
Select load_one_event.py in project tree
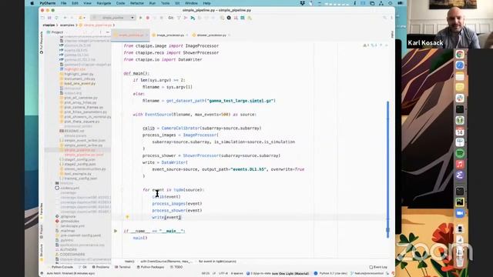(x=79, y=84)
